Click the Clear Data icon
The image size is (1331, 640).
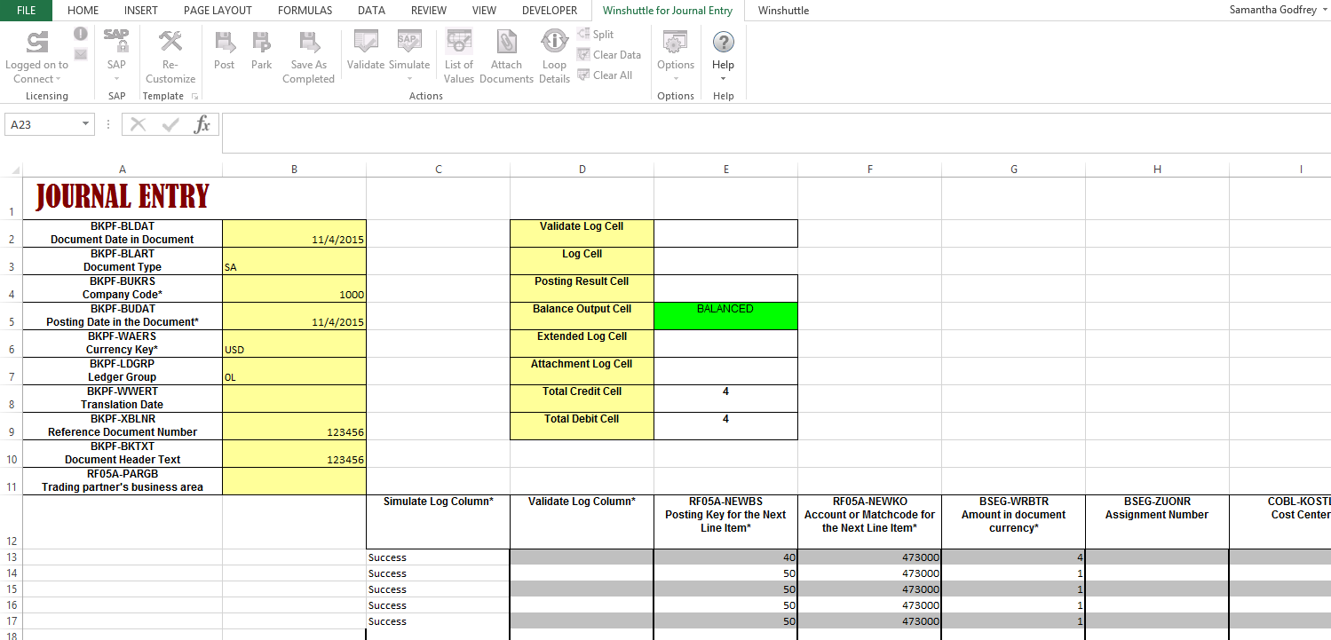(x=583, y=54)
